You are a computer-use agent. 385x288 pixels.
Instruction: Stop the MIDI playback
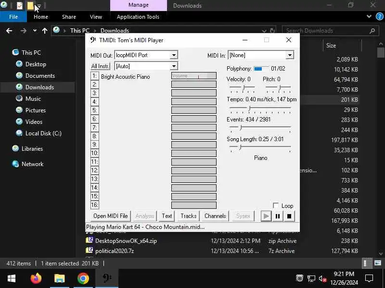pyautogui.click(x=289, y=216)
